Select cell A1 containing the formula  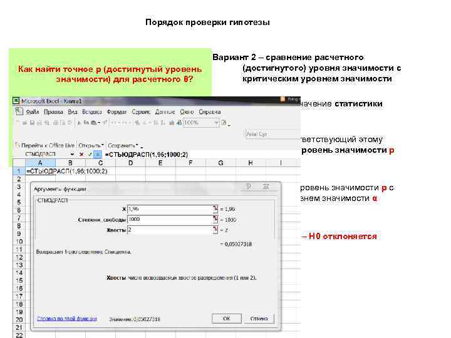click(40, 172)
